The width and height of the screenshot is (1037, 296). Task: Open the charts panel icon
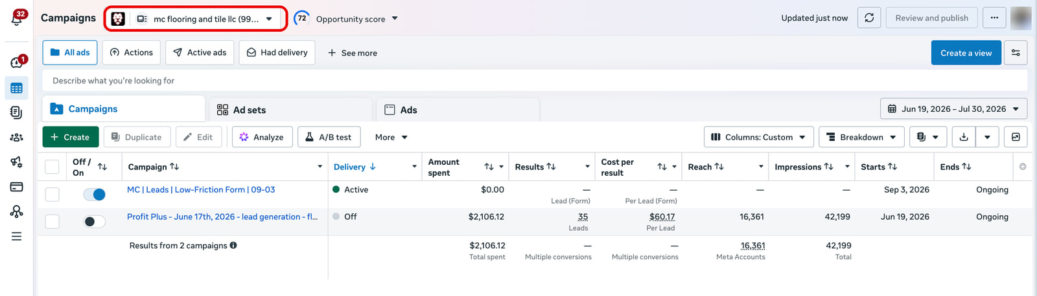click(x=1016, y=137)
